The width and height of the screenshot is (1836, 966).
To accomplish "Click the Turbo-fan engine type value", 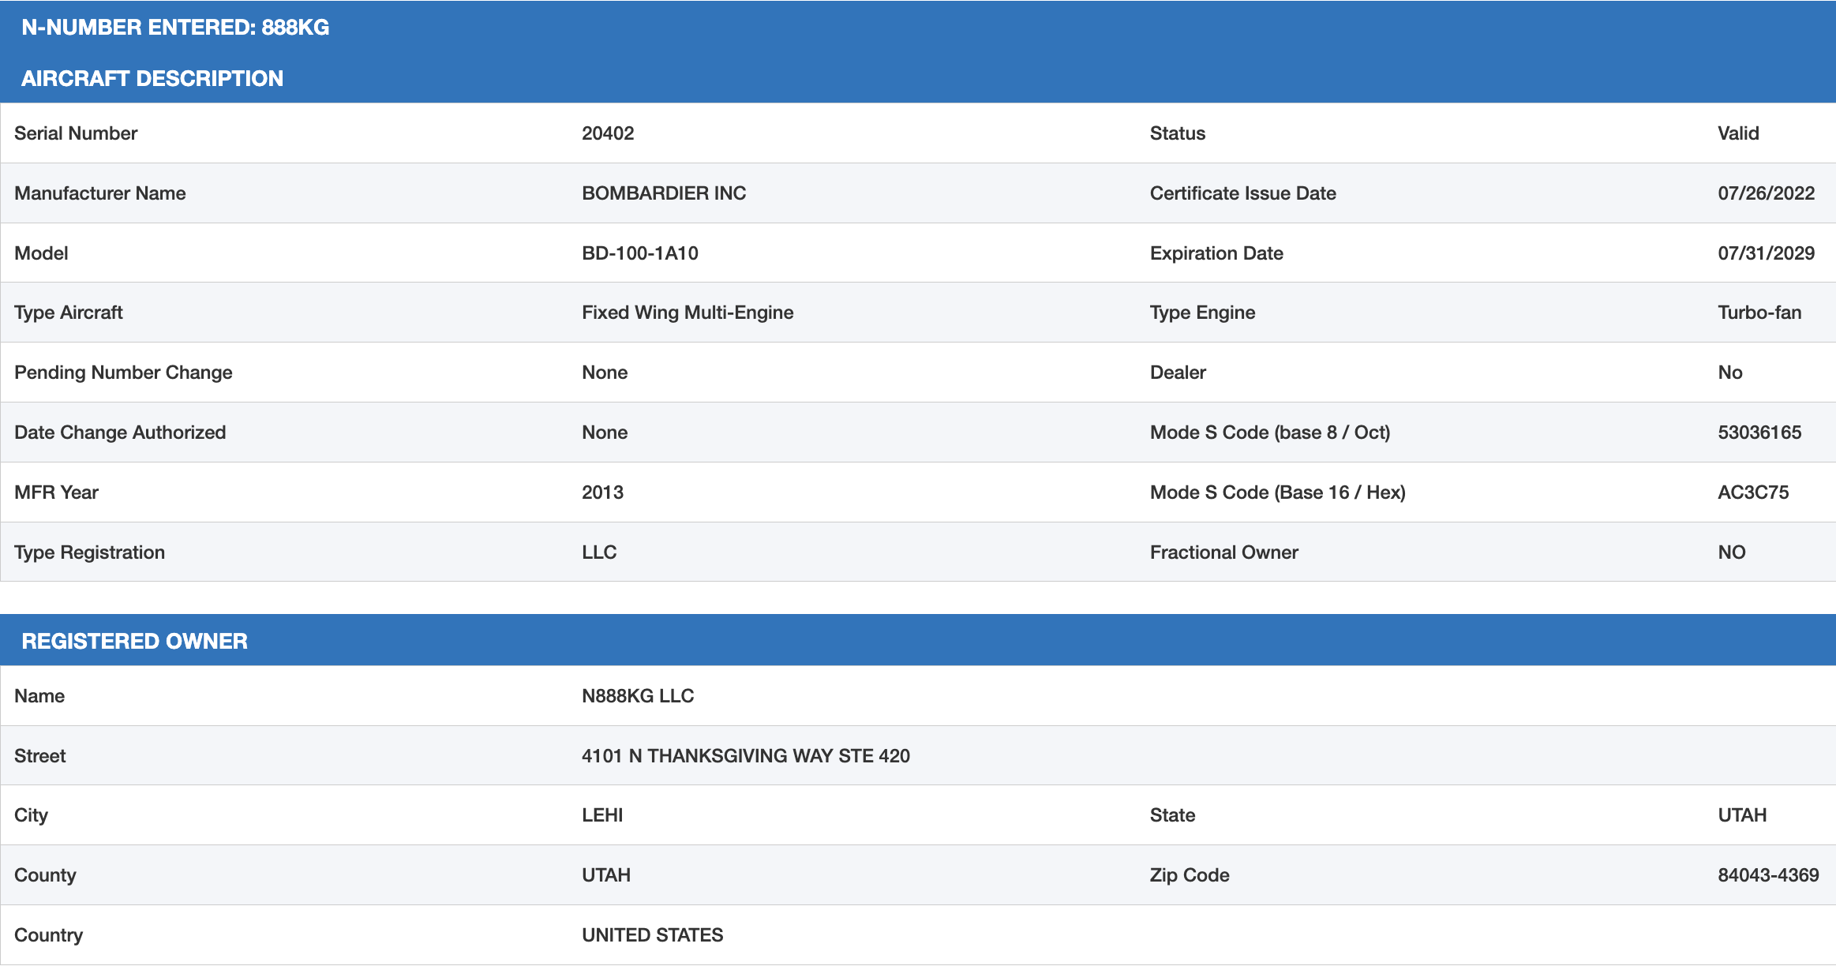I will 1759,313.
